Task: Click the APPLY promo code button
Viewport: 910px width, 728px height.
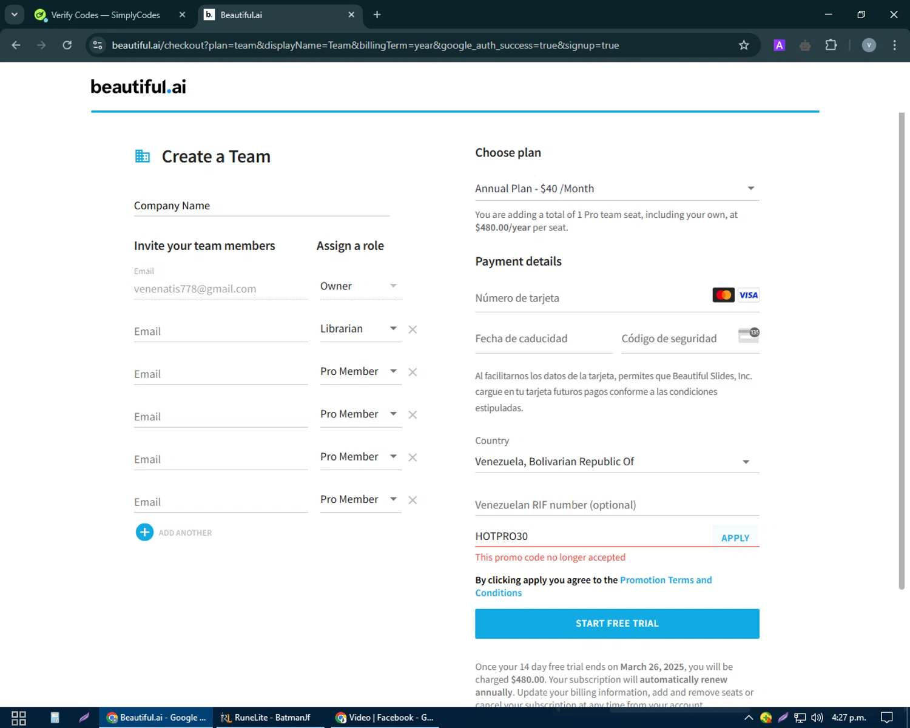Action: [x=735, y=538]
